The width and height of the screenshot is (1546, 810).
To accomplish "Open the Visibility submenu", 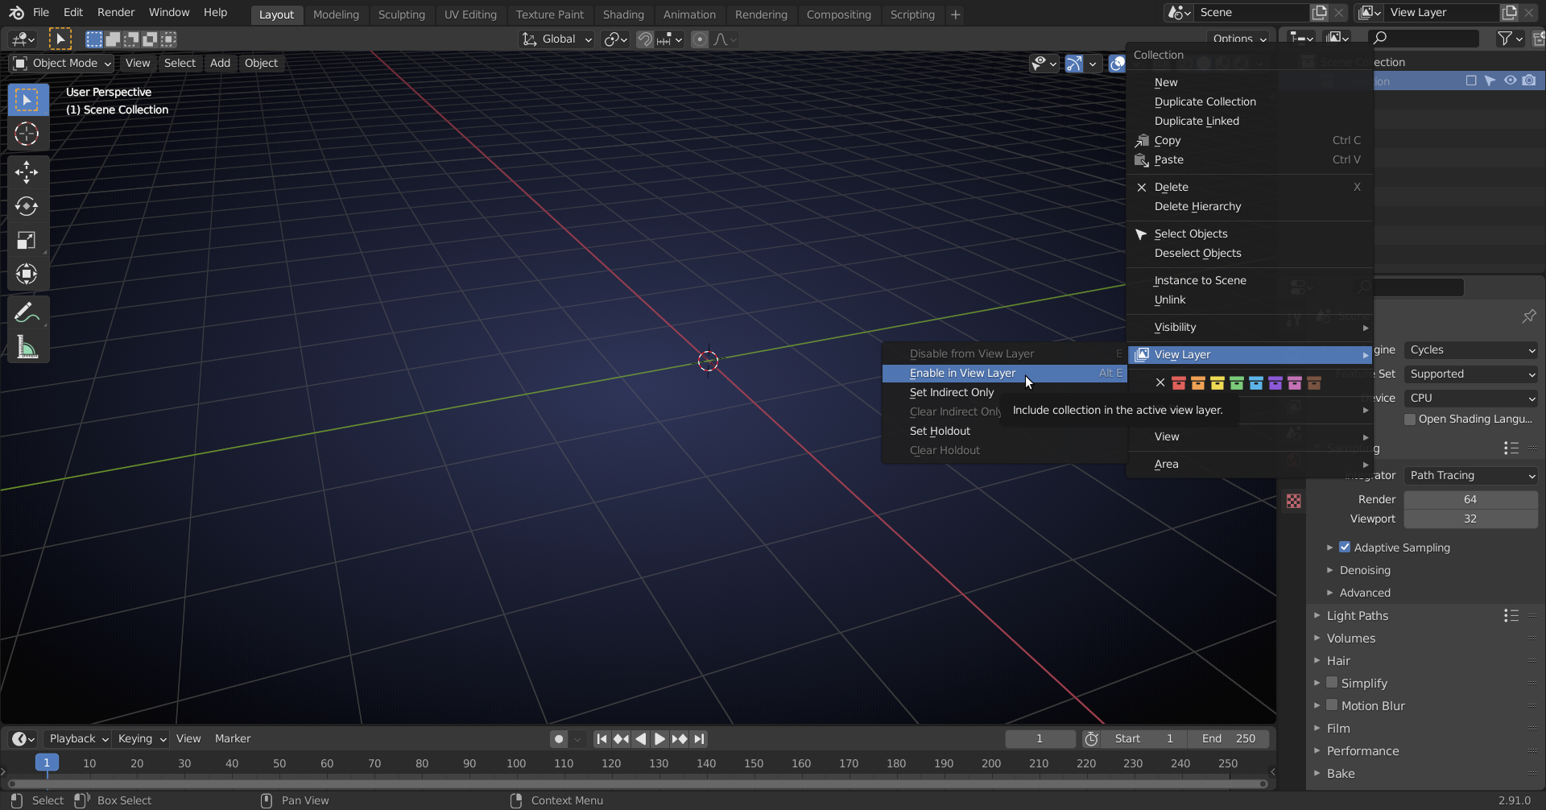I will click(1250, 328).
